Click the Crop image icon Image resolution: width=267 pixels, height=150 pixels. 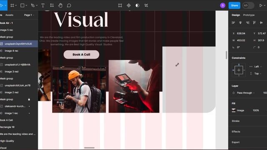[x=146, y=5]
